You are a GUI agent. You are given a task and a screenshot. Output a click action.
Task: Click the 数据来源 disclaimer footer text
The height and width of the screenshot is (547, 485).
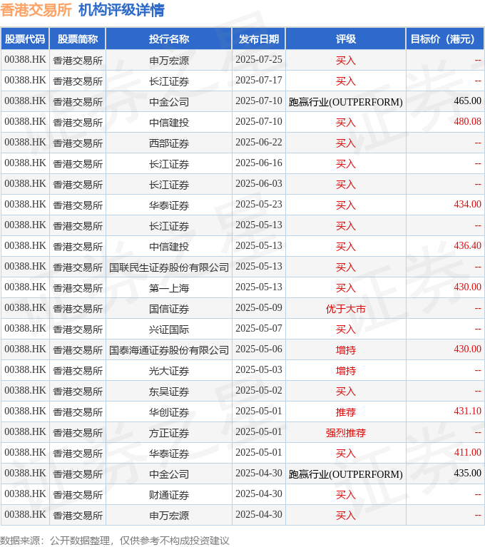(115, 541)
